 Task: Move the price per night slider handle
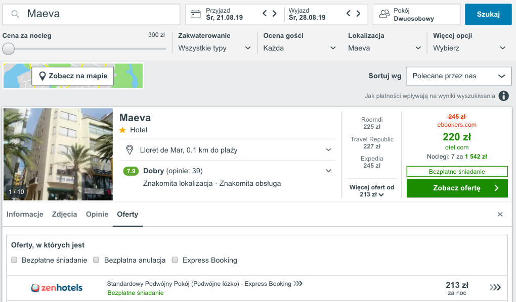(x=9, y=48)
